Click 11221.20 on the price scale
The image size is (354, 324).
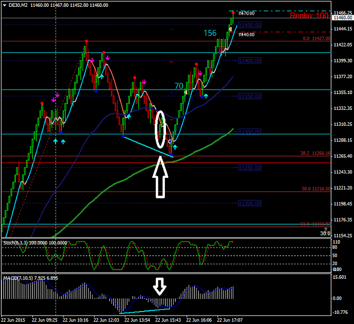343,188
